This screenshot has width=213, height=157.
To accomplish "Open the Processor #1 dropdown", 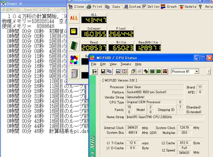I will pos(197,72).
